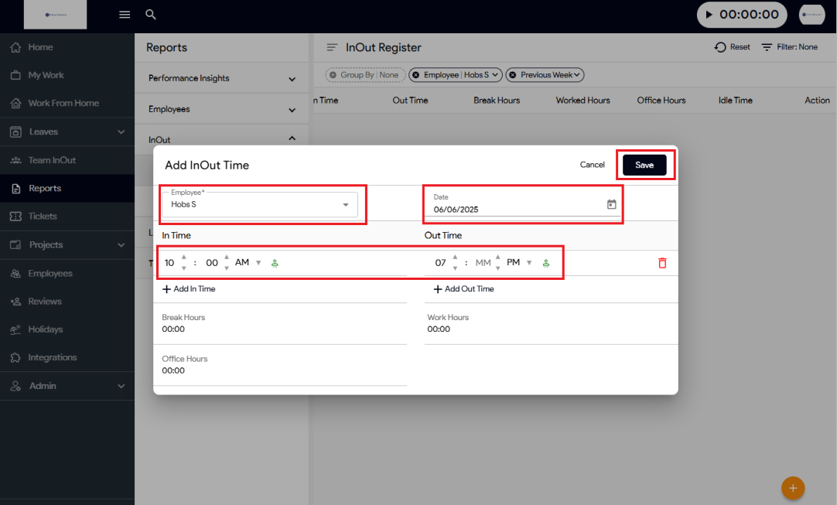Click Cancel in Add InOut Time dialog
Image resolution: width=837 pixels, height=505 pixels.
[592, 165]
